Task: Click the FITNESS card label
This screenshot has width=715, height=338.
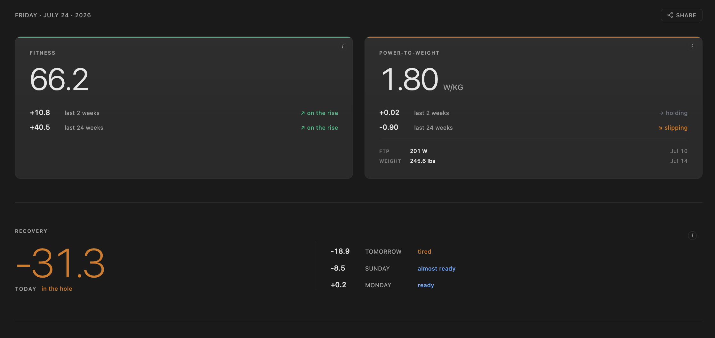Action: [43, 53]
